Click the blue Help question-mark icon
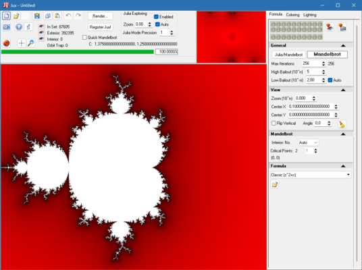This screenshot has height=270, width=362. 19,27
